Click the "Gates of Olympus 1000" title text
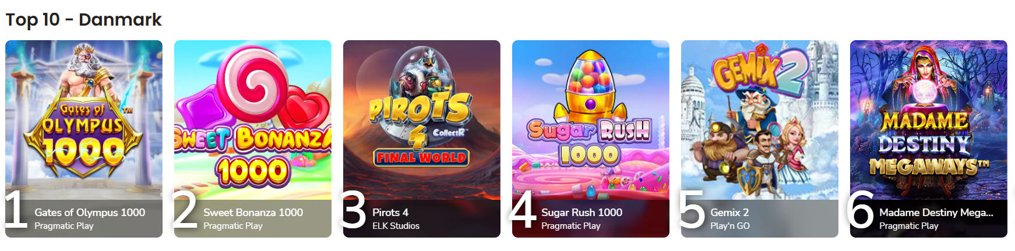The image size is (1015, 251). pyautogui.click(x=90, y=213)
